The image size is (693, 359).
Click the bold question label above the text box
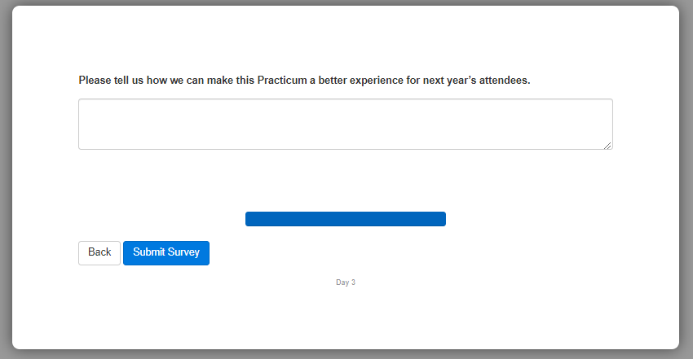pos(304,81)
